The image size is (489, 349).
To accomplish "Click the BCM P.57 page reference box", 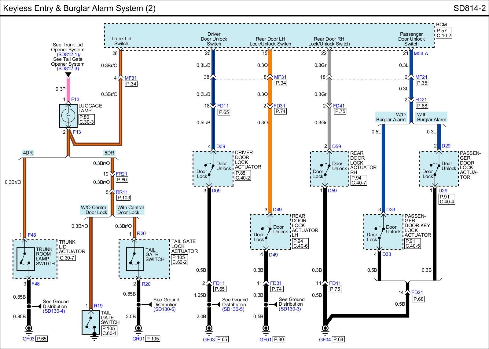I will 444,33.
